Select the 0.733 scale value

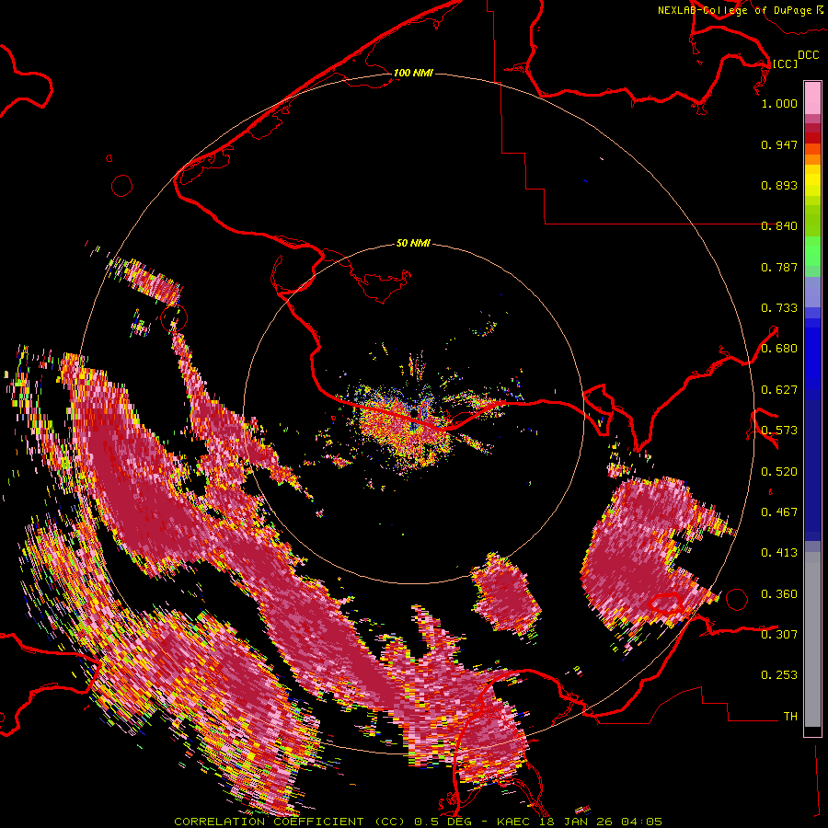[779, 308]
